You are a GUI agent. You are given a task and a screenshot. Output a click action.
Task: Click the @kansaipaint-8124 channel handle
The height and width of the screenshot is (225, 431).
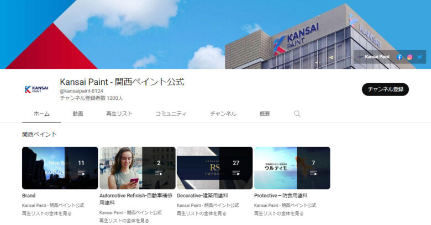(82, 91)
